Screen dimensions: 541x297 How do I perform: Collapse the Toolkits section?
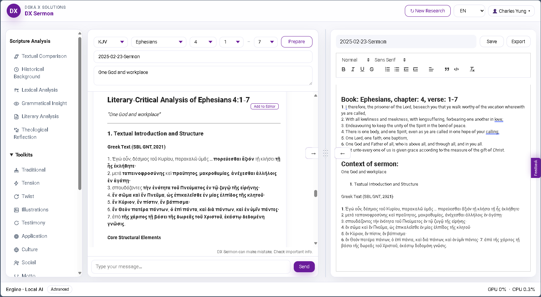21,155
